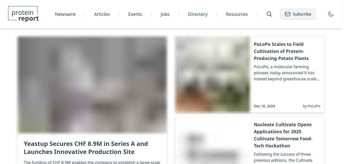Click the 'Dec 16, 2024' date text
This screenshot has height=164, width=345.
264,106
